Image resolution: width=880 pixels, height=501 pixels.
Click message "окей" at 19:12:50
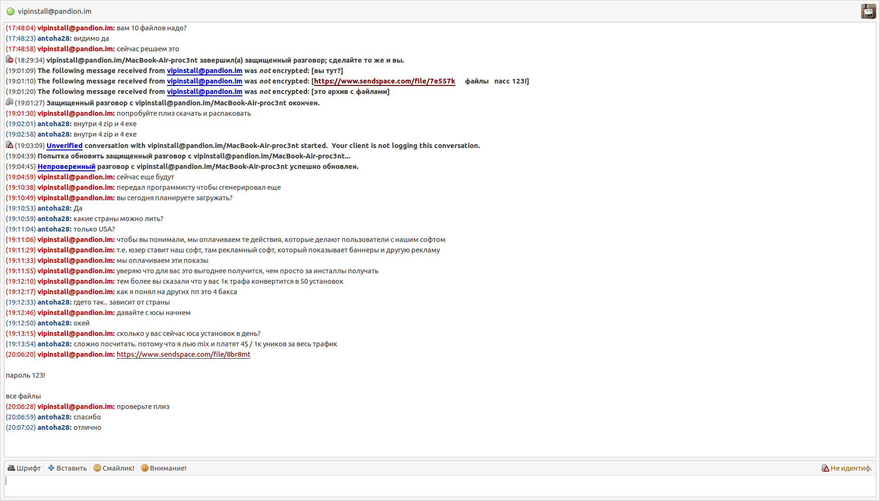coord(82,323)
